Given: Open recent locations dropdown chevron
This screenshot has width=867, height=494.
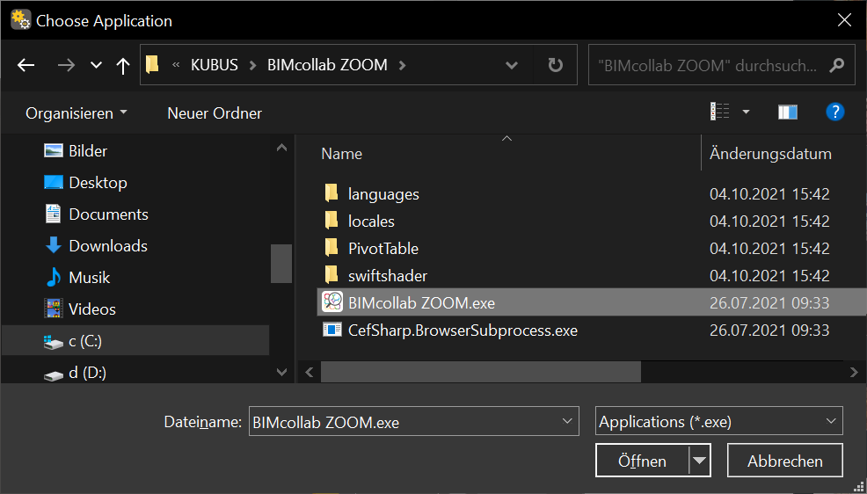Looking at the screenshot, I should [96, 65].
